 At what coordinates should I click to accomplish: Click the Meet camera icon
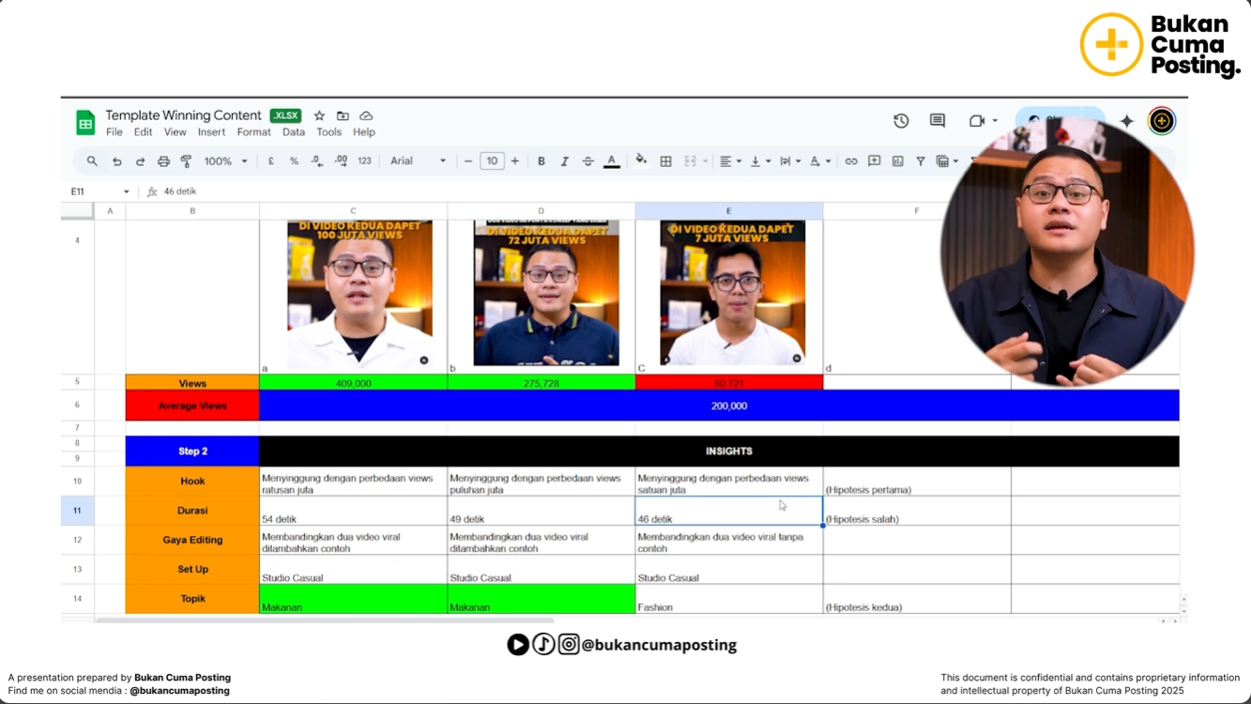pyautogui.click(x=977, y=121)
